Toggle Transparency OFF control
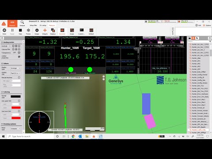 [x=19, y=53]
